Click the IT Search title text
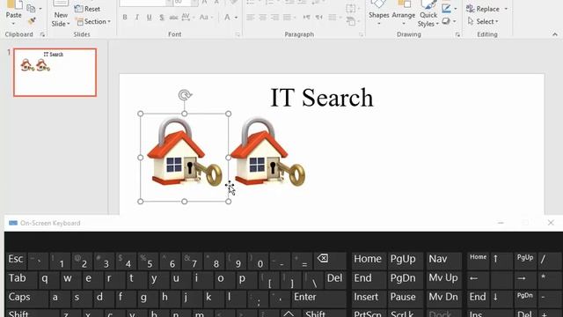 [322, 98]
